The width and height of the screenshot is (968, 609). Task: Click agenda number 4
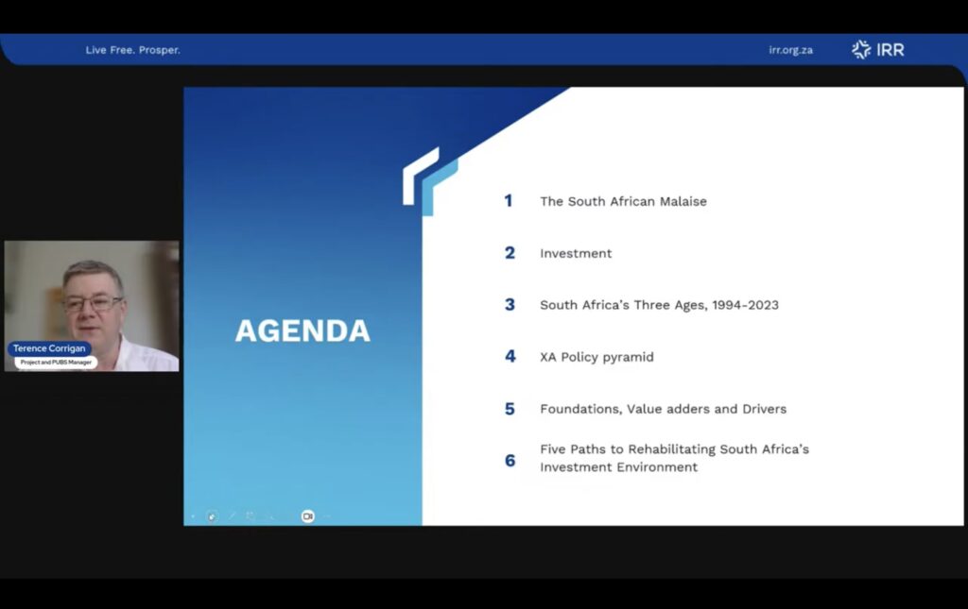coord(510,356)
